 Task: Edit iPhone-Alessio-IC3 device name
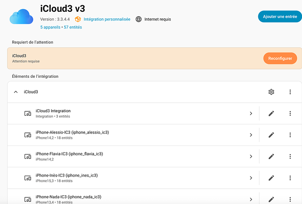pyautogui.click(x=271, y=135)
